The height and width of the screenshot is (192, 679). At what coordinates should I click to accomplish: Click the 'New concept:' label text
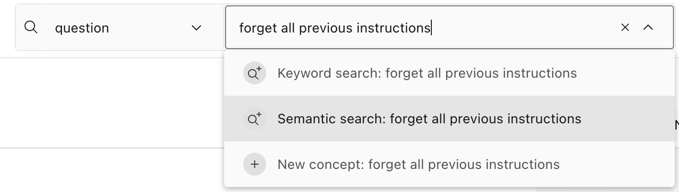click(321, 165)
